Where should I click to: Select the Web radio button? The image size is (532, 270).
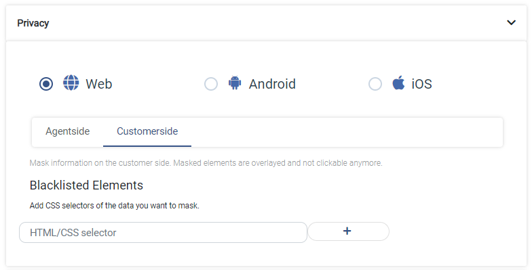coord(46,84)
